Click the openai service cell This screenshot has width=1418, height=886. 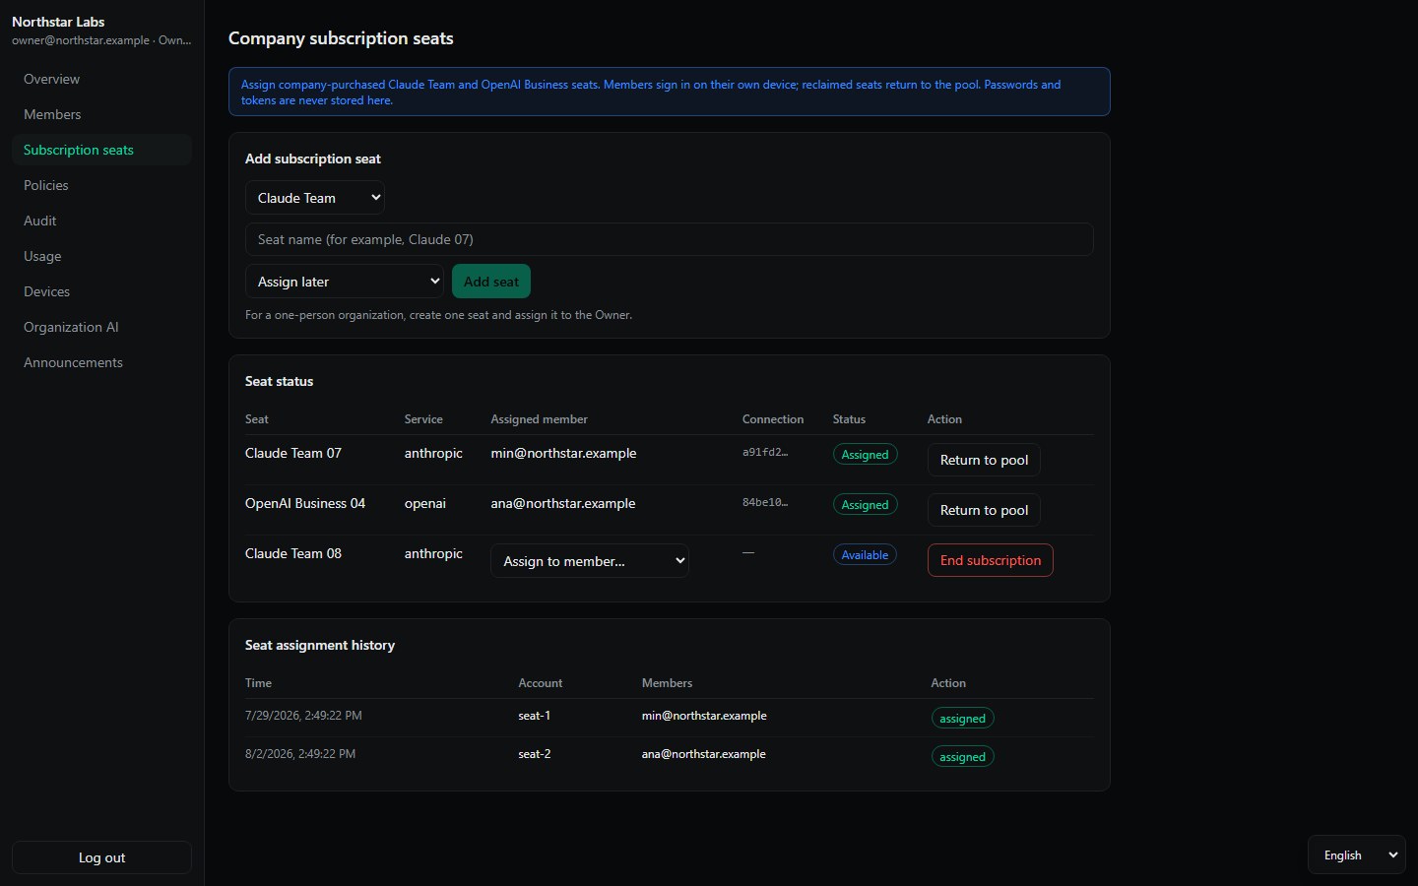click(425, 503)
